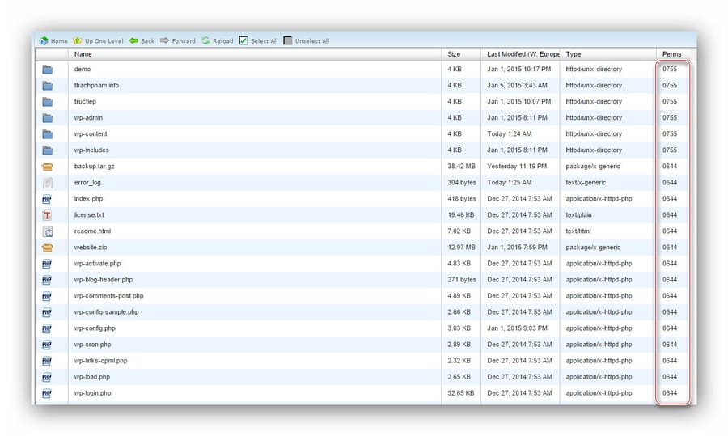Click the Jan 5, 2015 3:43 AM cell
The width and height of the screenshot is (728, 436).
pyautogui.click(x=517, y=86)
